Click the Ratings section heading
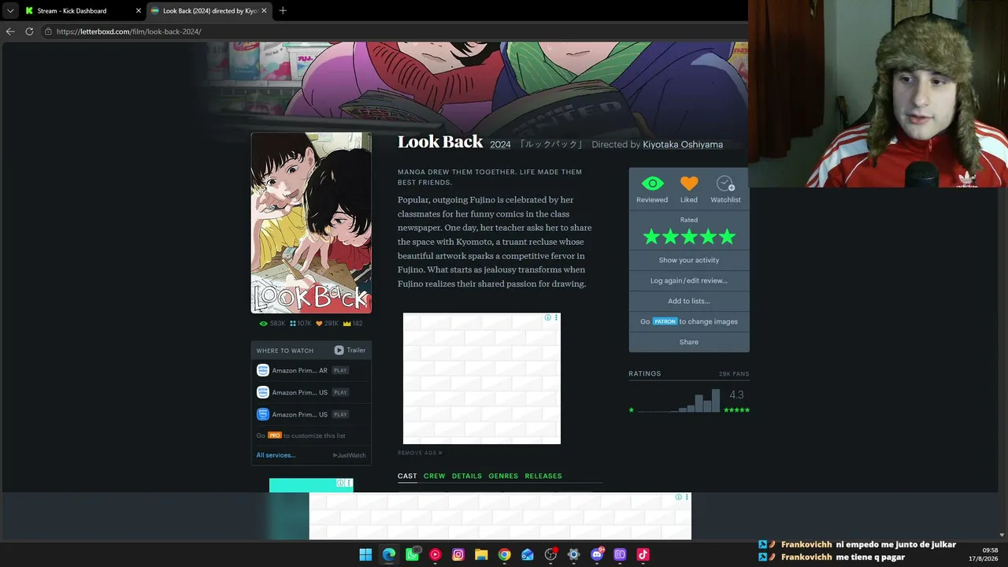The image size is (1008, 567). 645,373
